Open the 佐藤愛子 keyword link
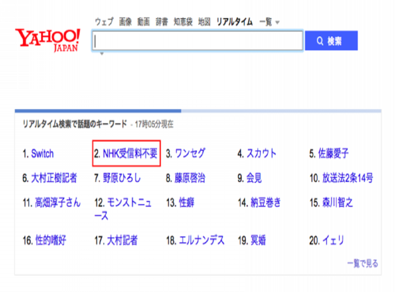 pyautogui.click(x=333, y=154)
